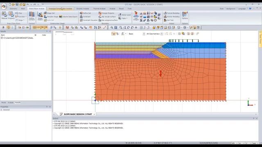Screen dimensions: 262x147
Task: Expand the Table dropdown in Boundary group
Action: coord(123,18)
